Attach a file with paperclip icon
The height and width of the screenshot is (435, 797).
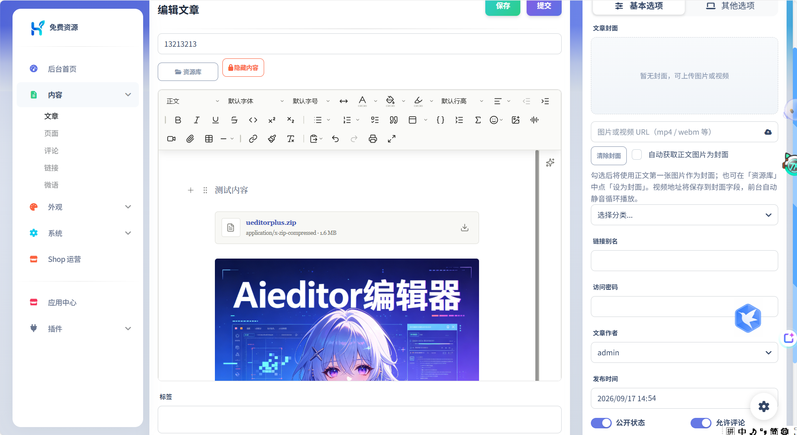point(190,139)
